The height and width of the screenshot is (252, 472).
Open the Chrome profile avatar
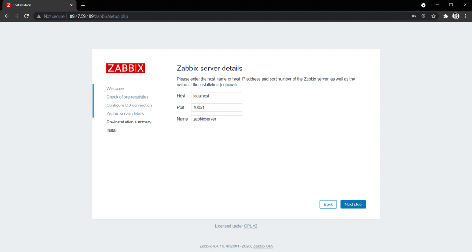coord(456,16)
